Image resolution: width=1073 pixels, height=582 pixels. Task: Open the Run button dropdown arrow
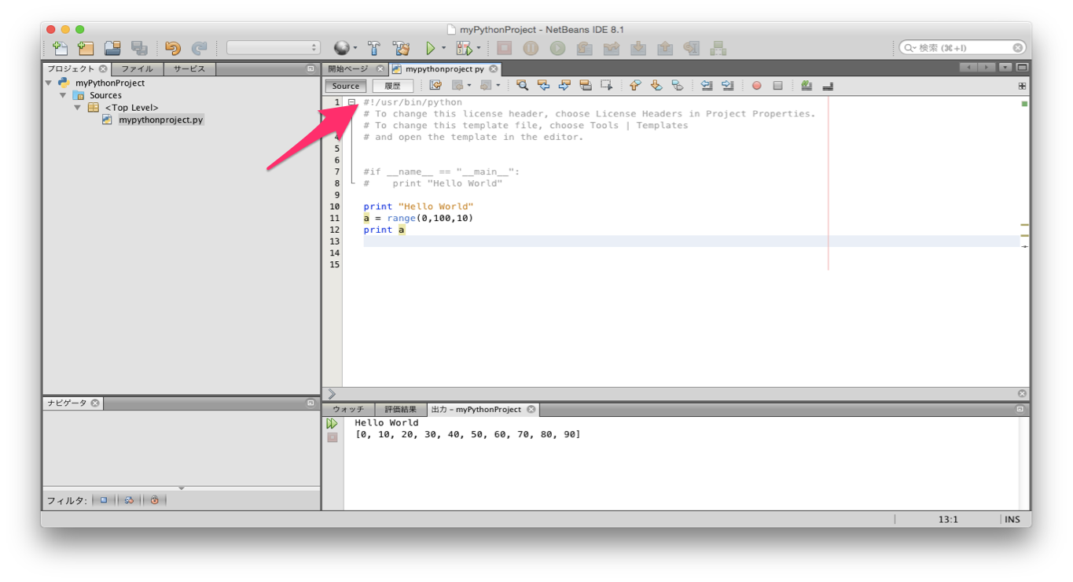tap(443, 47)
